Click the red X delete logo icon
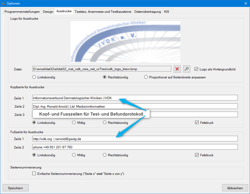Viewport: 250px width, 194px height. coord(177,69)
